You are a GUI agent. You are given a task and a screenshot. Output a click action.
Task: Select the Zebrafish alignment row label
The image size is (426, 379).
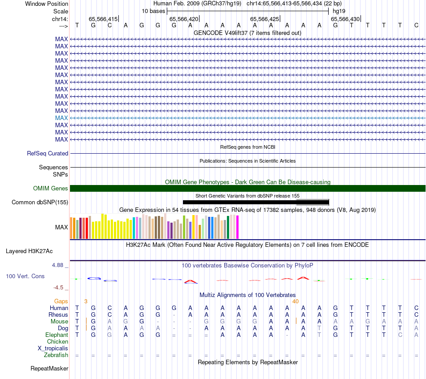56,355
